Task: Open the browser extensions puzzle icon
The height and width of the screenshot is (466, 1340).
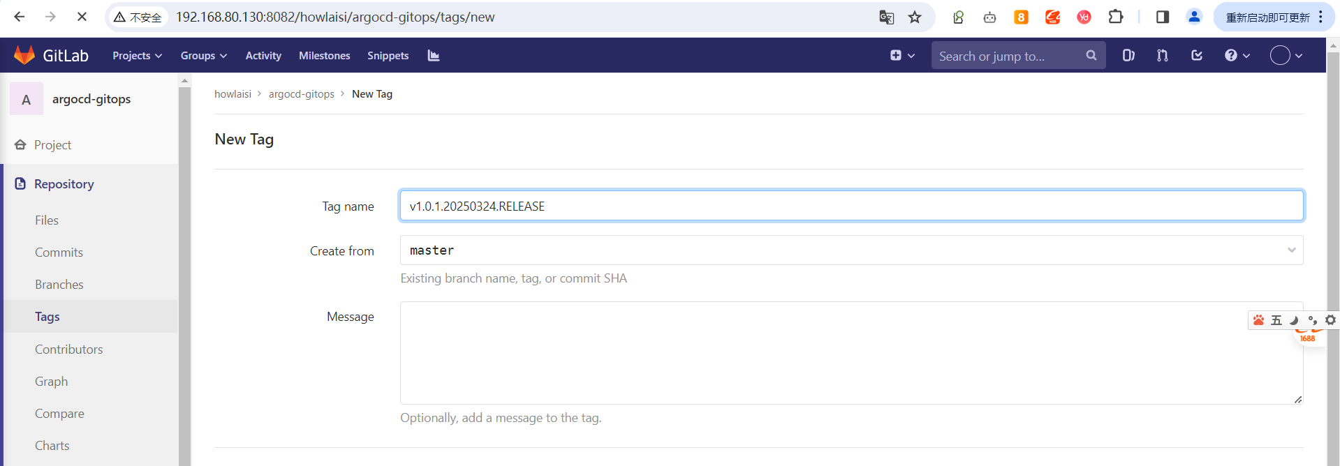Action: (1116, 17)
